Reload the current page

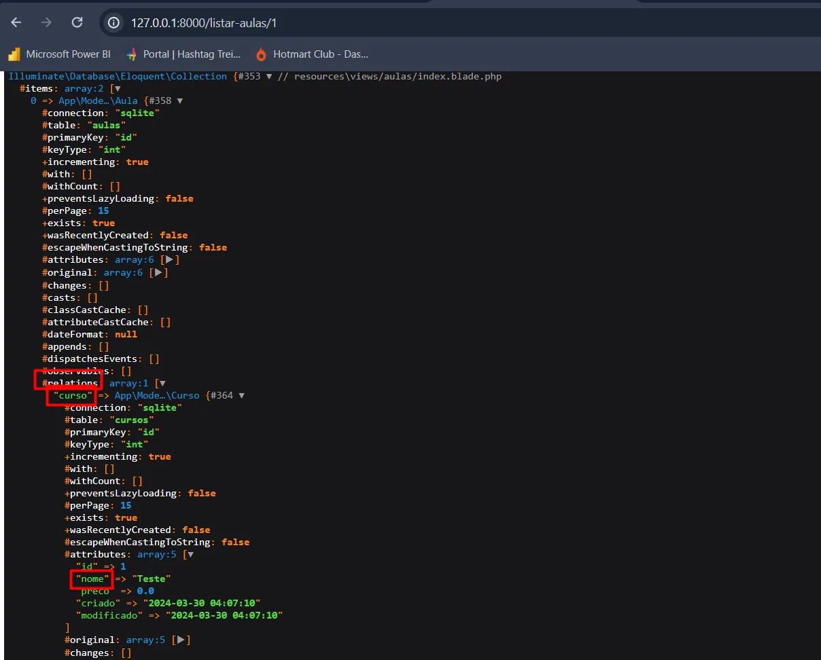(77, 22)
